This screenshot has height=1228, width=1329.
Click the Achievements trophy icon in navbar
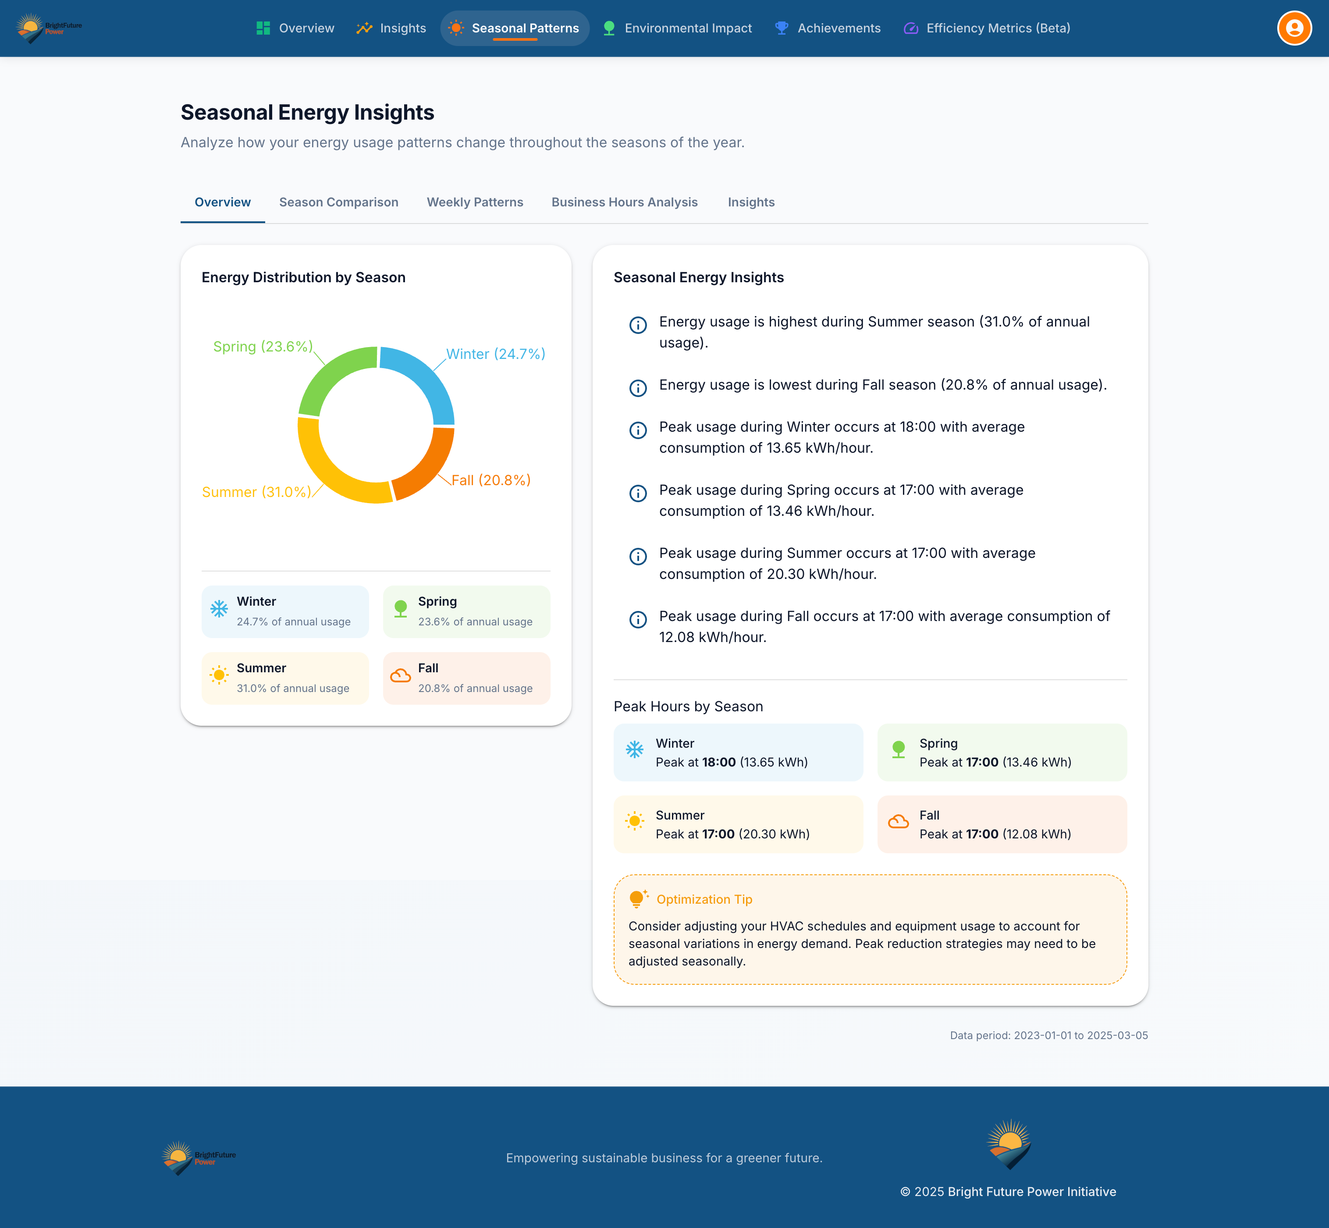coord(782,28)
